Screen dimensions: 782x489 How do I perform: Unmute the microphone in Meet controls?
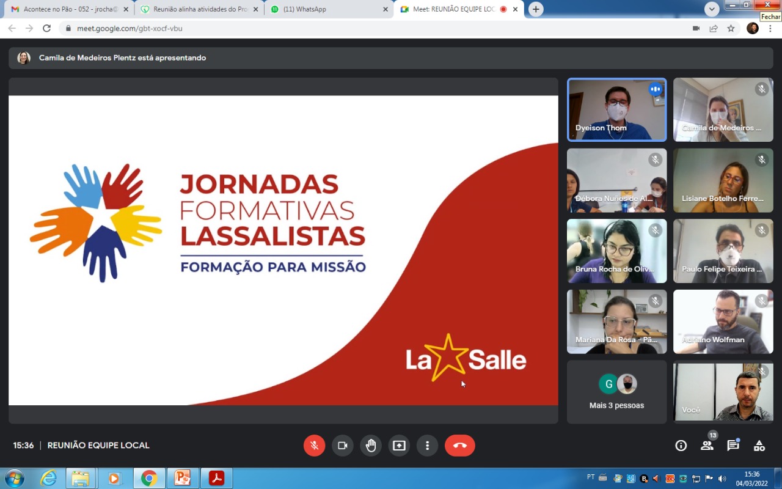click(x=314, y=446)
